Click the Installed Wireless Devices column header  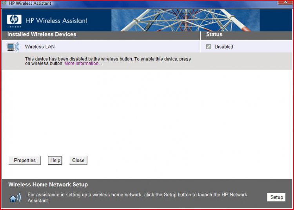coord(42,34)
